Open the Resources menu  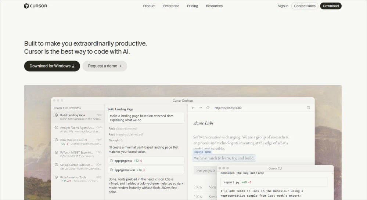(x=214, y=6)
